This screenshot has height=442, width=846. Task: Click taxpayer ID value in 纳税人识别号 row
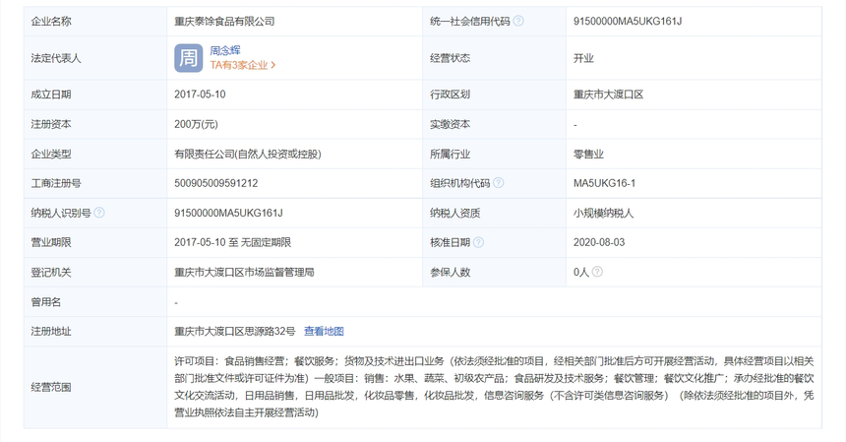[228, 213]
